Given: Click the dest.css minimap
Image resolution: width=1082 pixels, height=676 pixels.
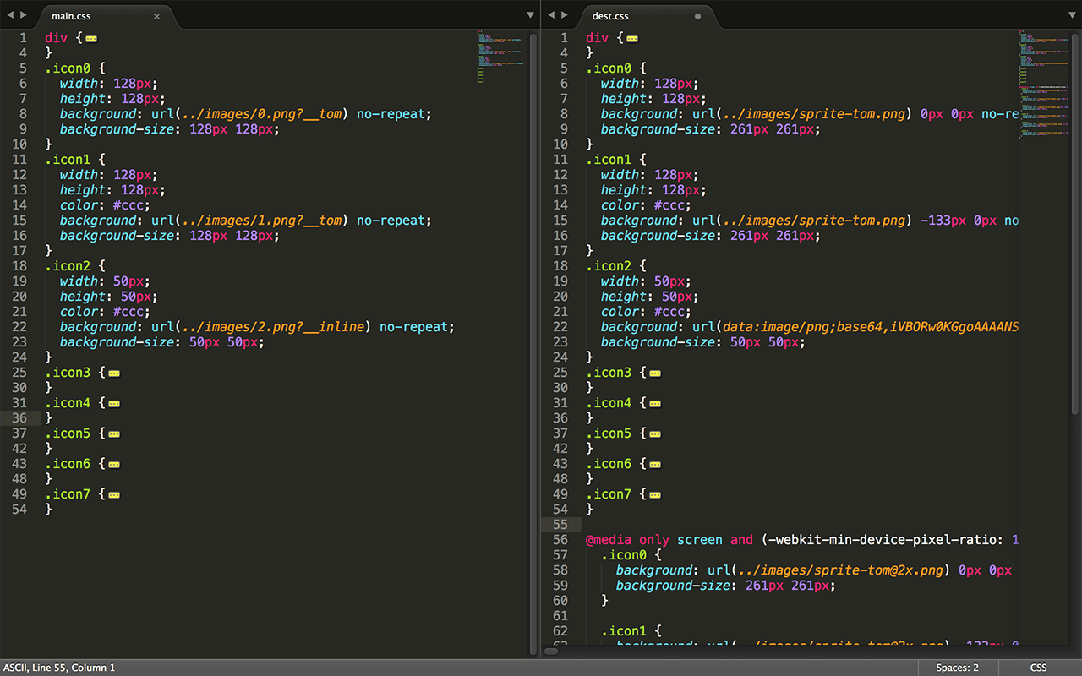Looking at the screenshot, I should point(1043,84).
